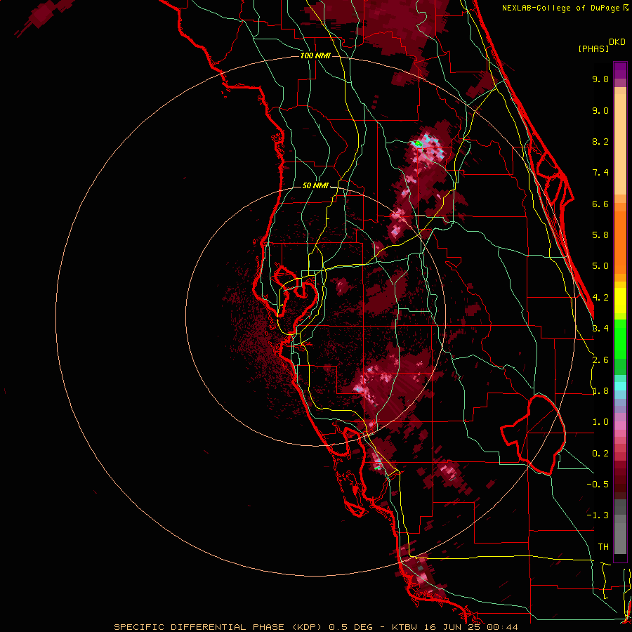Click the purple swatch atop the color bar
Image resolution: width=632 pixels, height=632 pixels.
coord(620,70)
